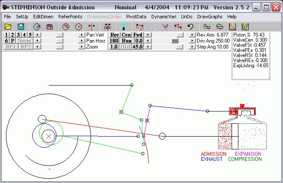Open the red sine wave graph icon
This screenshot has height=183, width=283.
[207, 27]
